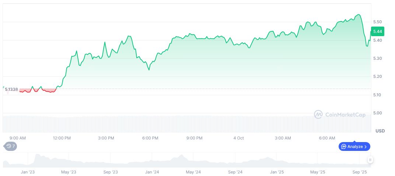Click the green 5.44 current price tag
Screen dimensions: 395x176
coord(378,31)
